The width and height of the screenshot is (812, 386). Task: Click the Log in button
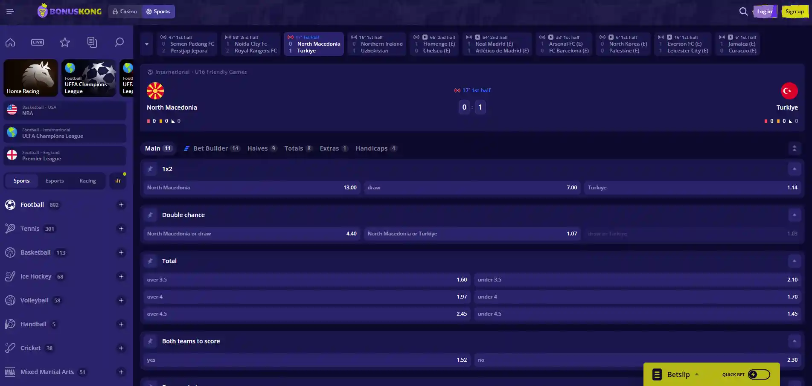pyautogui.click(x=764, y=12)
